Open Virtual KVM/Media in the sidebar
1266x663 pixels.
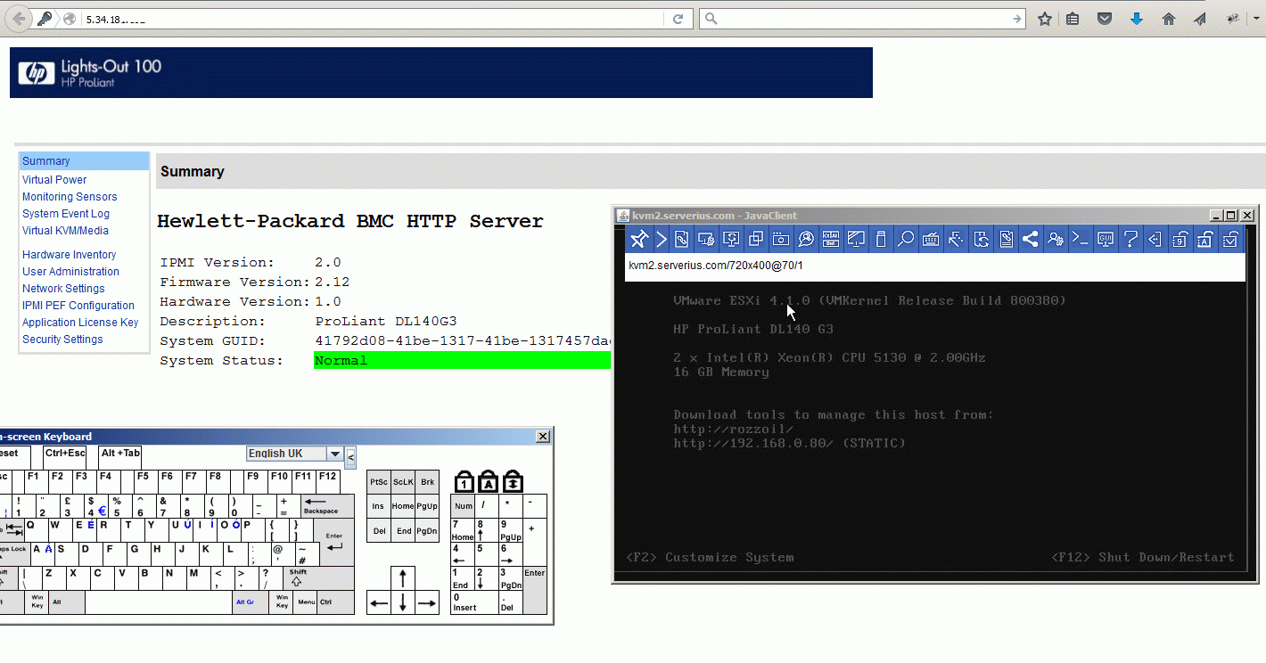65,231
